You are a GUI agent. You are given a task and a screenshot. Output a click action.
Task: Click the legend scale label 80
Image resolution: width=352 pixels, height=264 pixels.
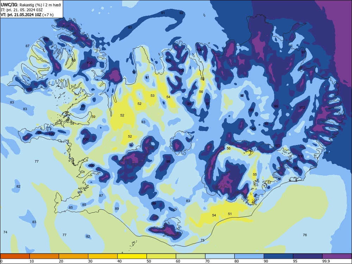click(237, 261)
